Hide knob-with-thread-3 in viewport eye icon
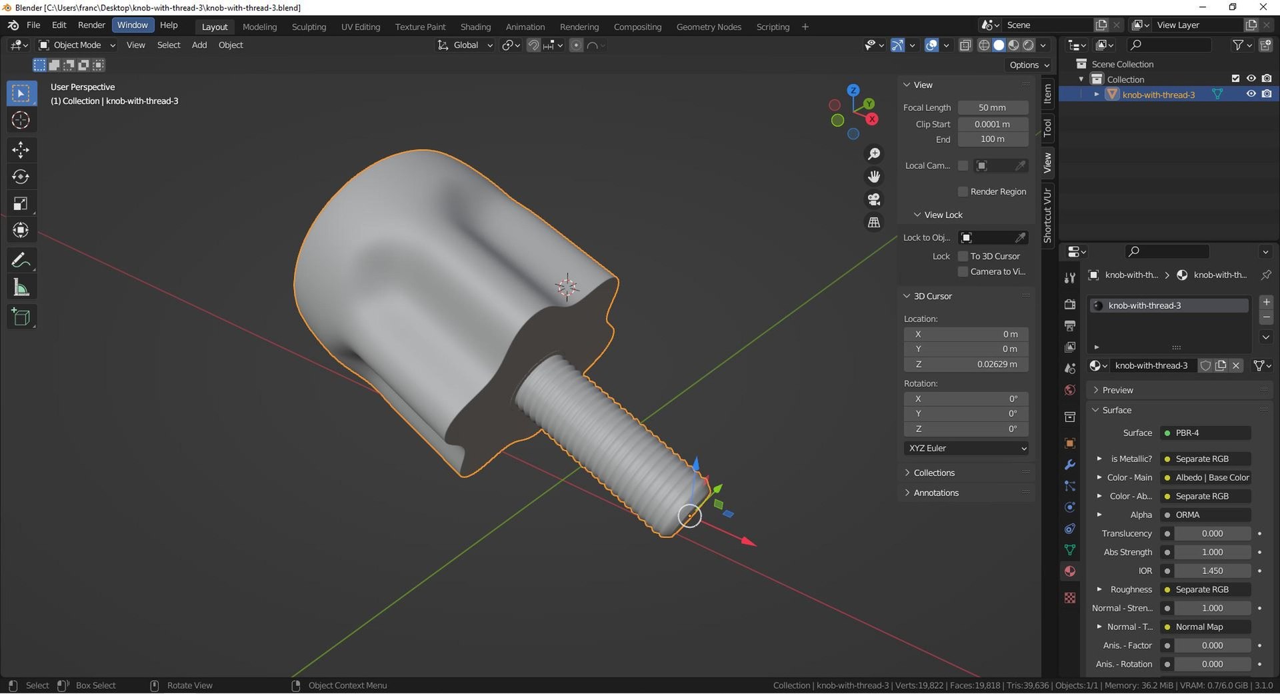Screen dimensions: 1280x694 pos(1251,94)
